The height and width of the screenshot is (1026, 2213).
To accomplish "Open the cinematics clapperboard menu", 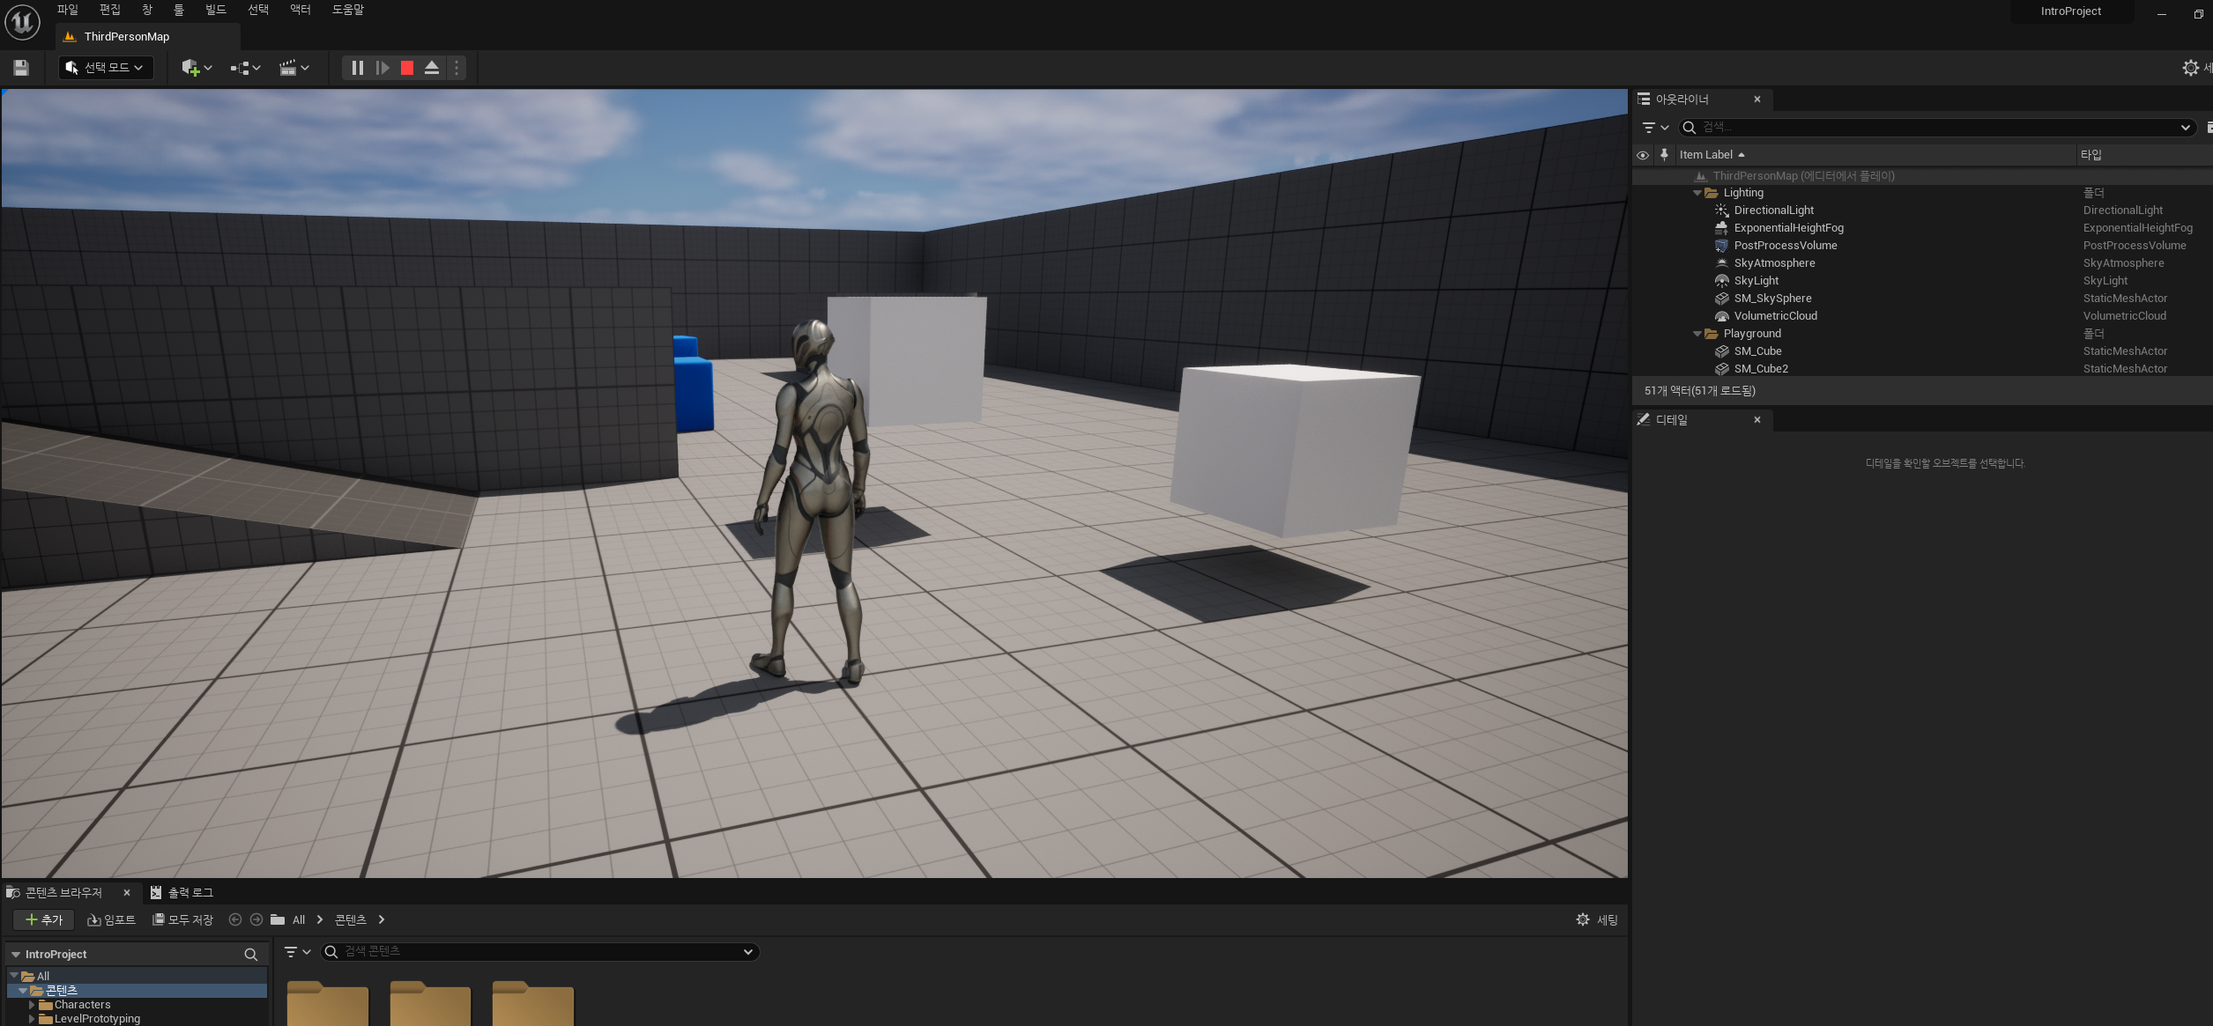I will pyautogui.click(x=293, y=68).
